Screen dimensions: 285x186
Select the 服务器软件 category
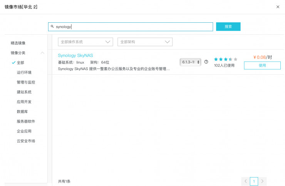click(x=26, y=121)
